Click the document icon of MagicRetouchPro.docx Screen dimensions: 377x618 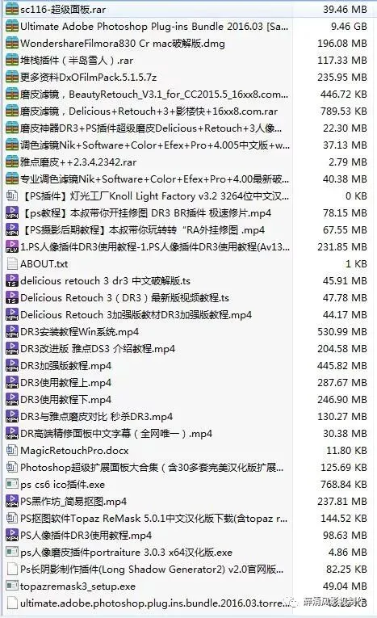point(12,450)
